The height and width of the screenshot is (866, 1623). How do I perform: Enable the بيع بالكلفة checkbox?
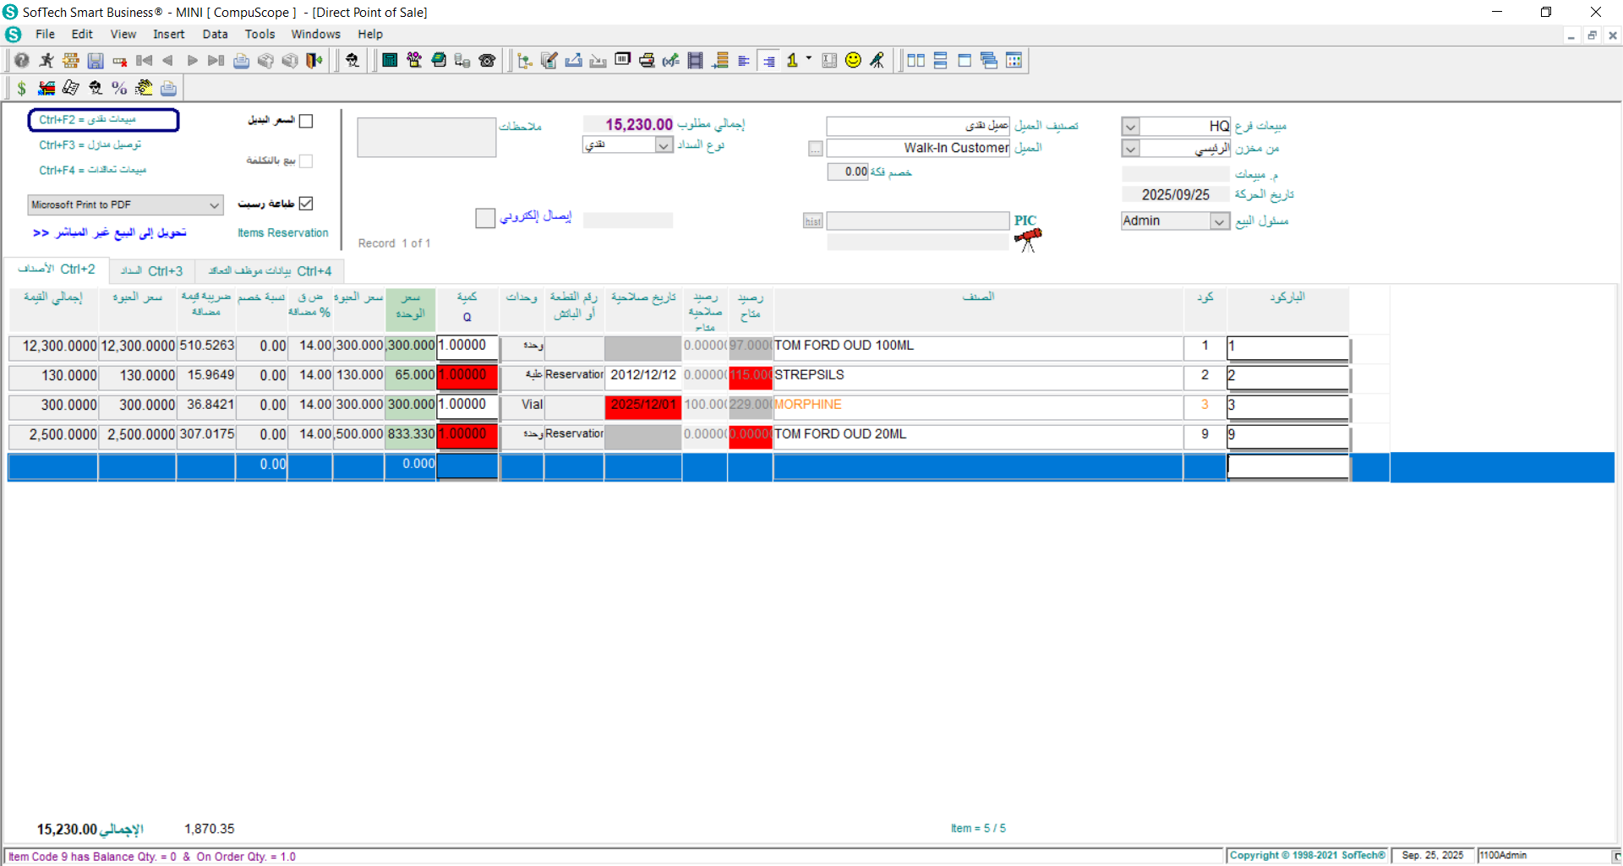pos(307,161)
